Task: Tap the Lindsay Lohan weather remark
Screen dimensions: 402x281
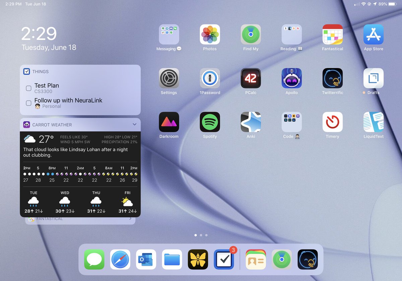Action: tap(75, 153)
